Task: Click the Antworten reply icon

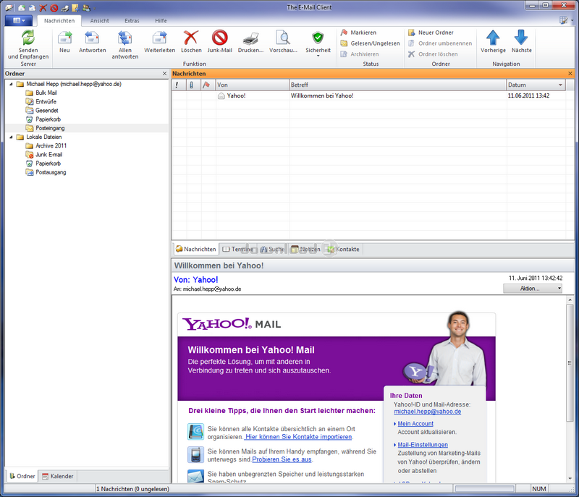Action: coord(92,38)
